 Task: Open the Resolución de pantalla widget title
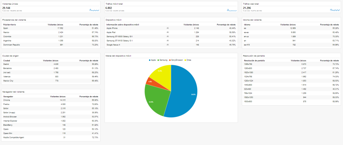(x=254, y=56)
